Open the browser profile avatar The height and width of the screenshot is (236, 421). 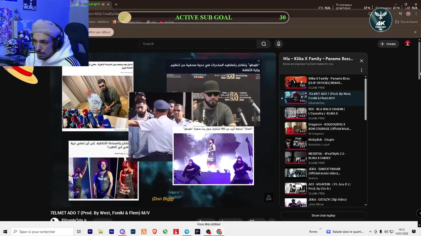tap(408, 14)
